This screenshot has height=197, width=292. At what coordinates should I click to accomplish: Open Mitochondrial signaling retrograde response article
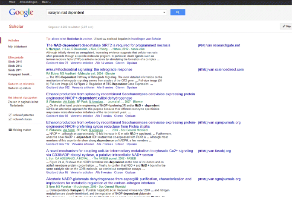pos(94,70)
